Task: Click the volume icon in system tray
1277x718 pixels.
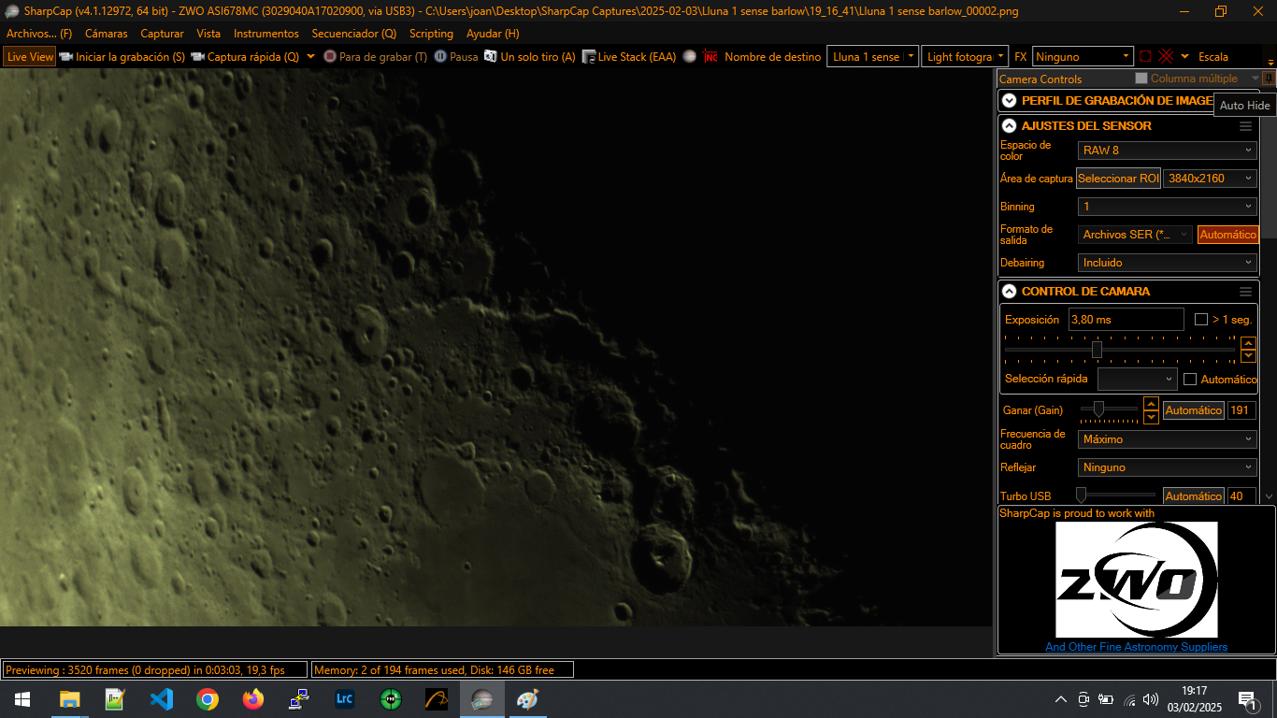Action: [1151, 699]
